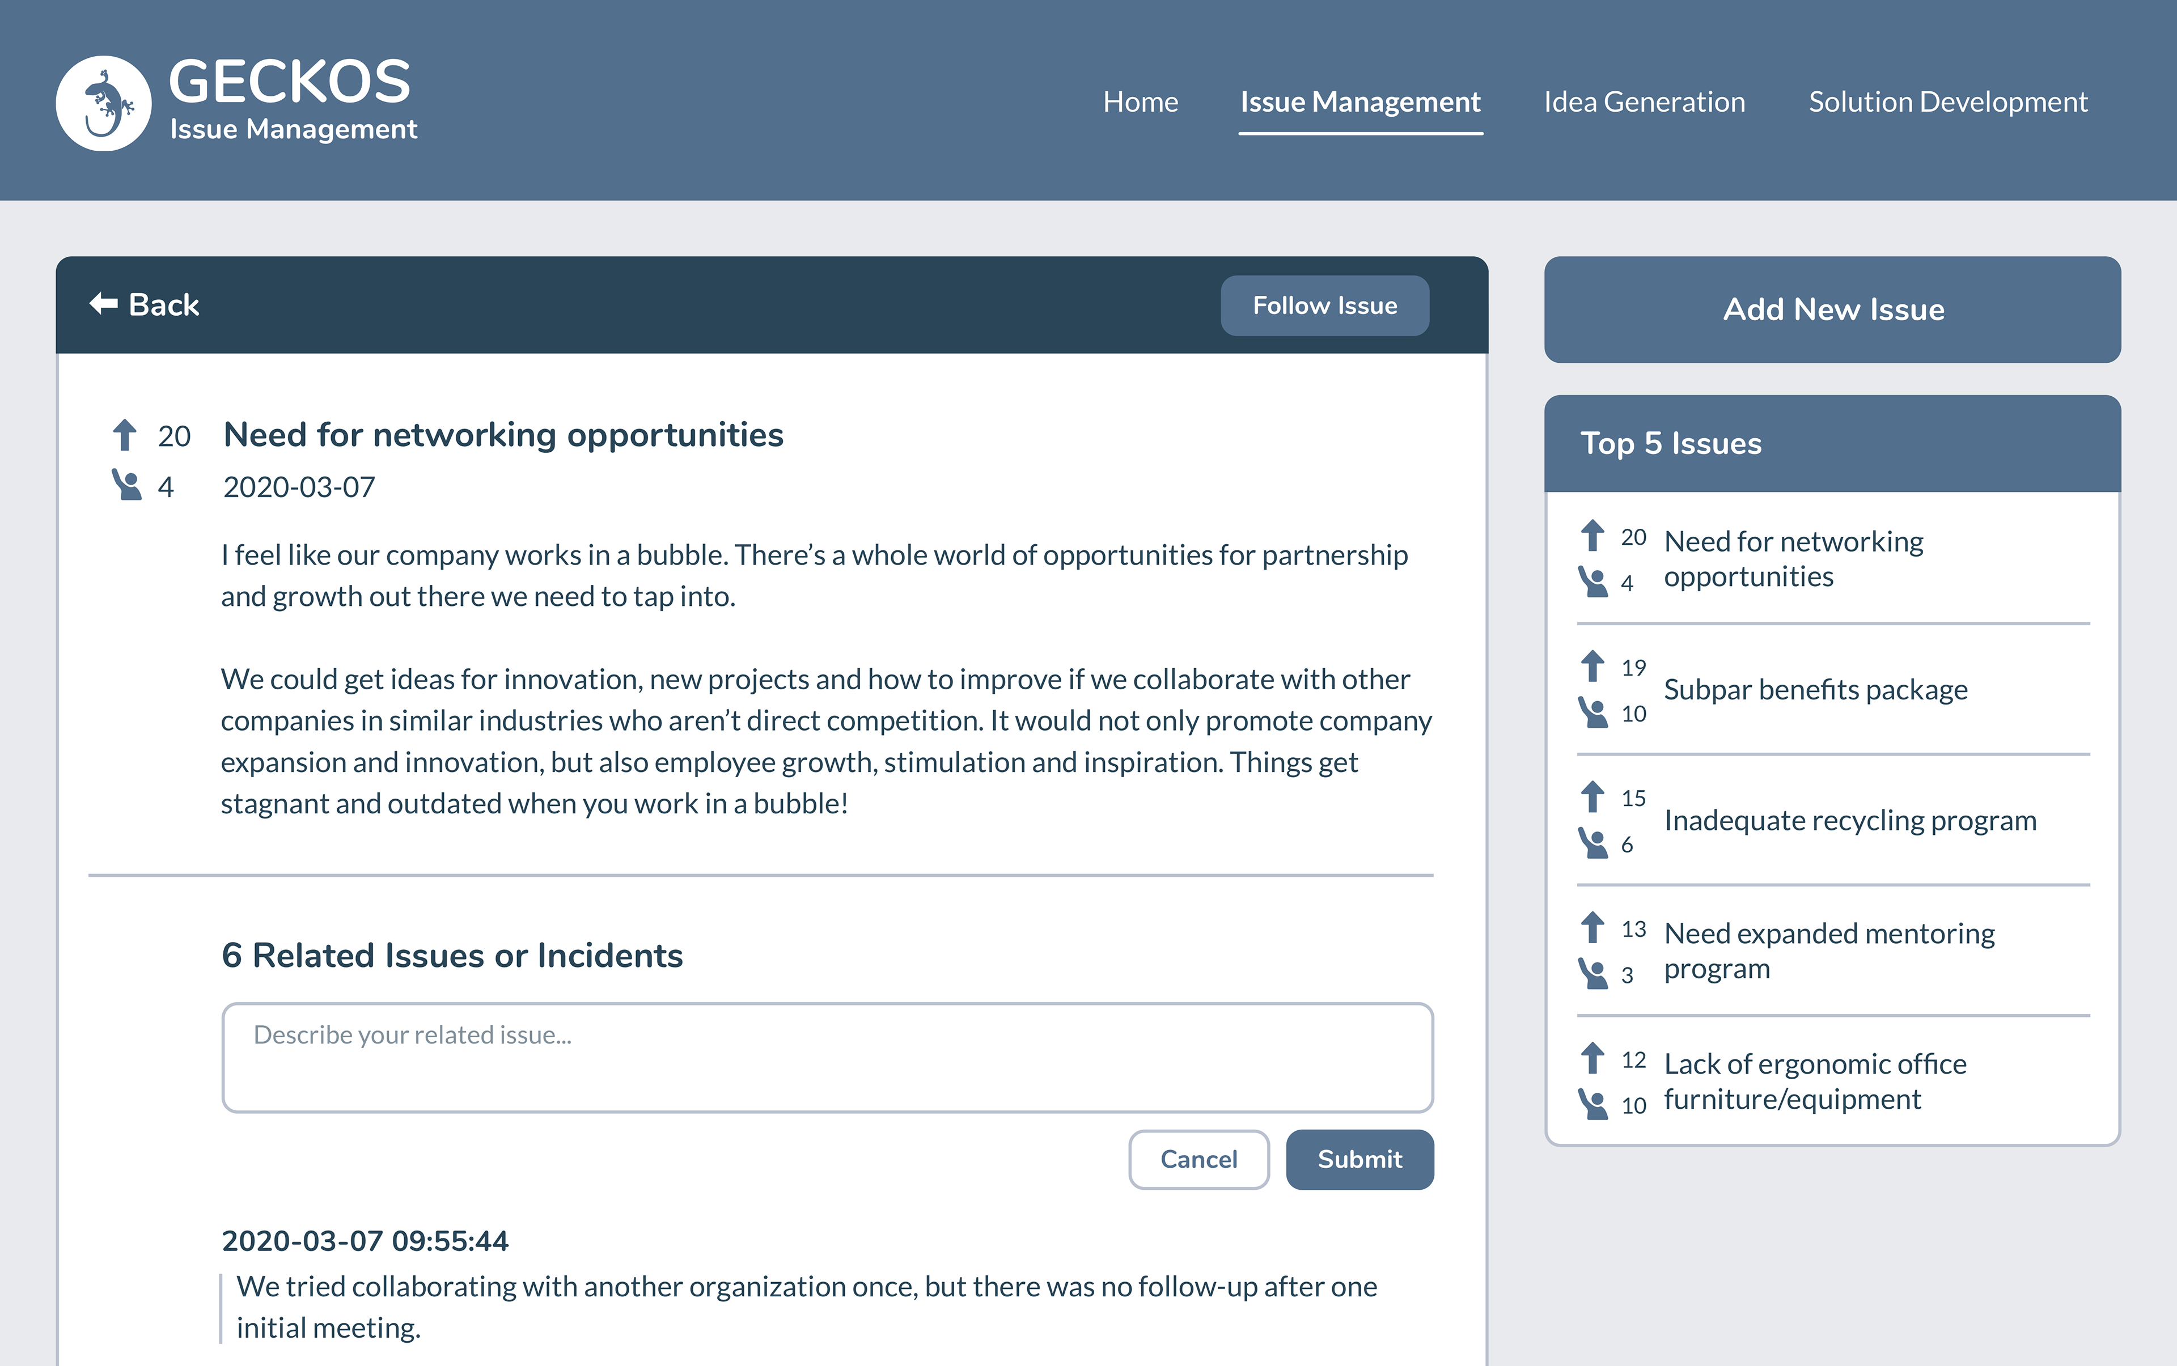The image size is (2177, 1366).
Task: Upvote Subpar benefits package in Top 5
Action: [x=1592, y=666]
